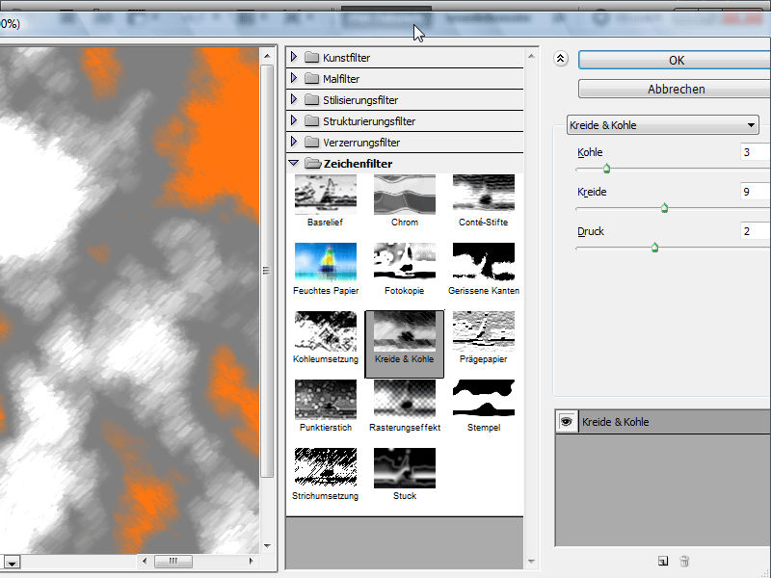Image resolution: width=771 pixels, height=578 pixels.
Task: Select the Prägepapier filter thumbnail
Action: pos(484,330)
